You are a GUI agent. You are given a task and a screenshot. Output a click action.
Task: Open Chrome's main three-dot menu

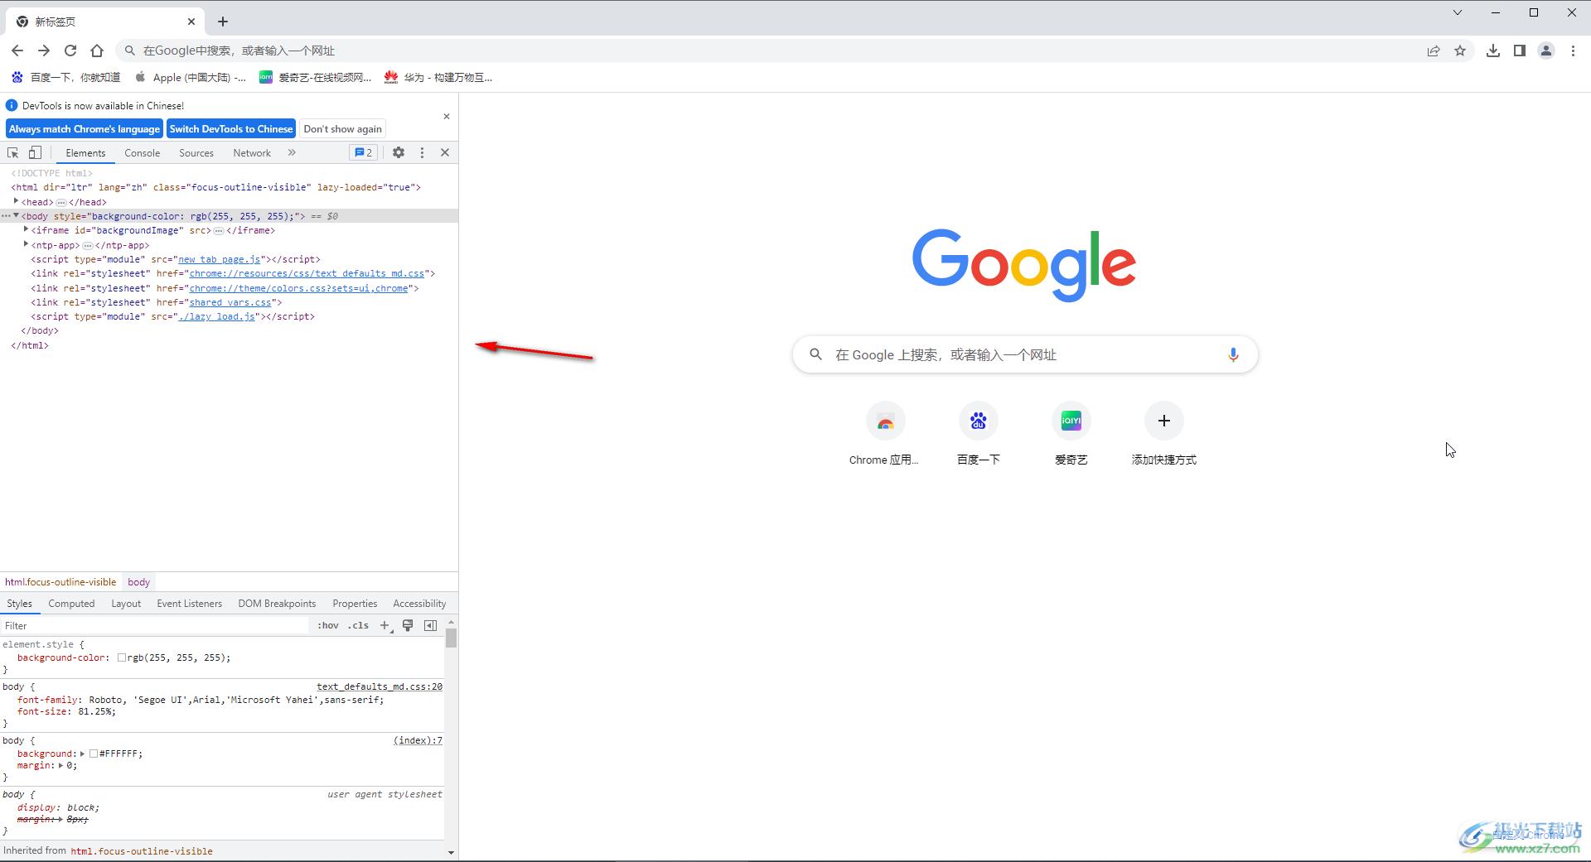click(x=1573, y=51)
